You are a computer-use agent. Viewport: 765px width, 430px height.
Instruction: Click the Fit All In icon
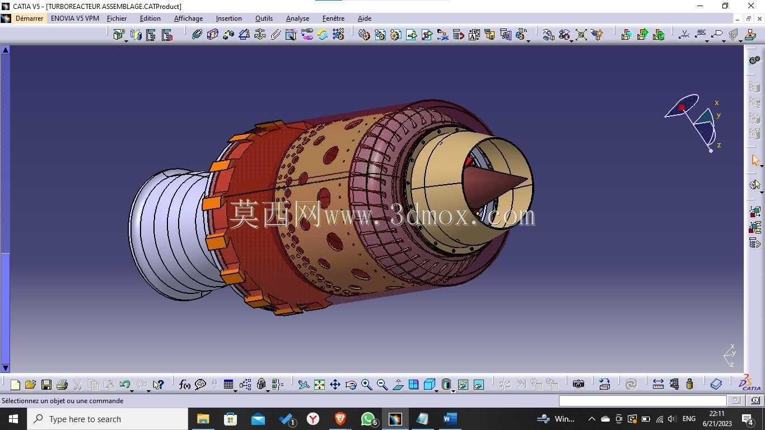point(319,384)
